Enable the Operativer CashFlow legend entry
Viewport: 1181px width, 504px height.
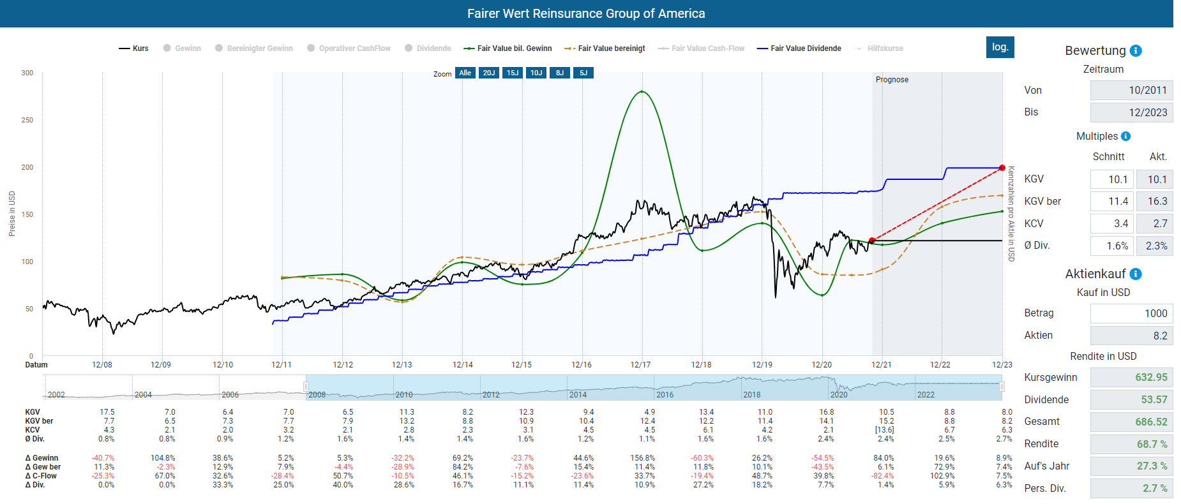[349, 48]
